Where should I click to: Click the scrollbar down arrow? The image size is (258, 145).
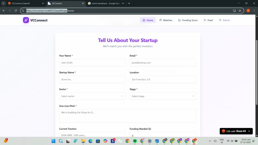pos(256,136)
